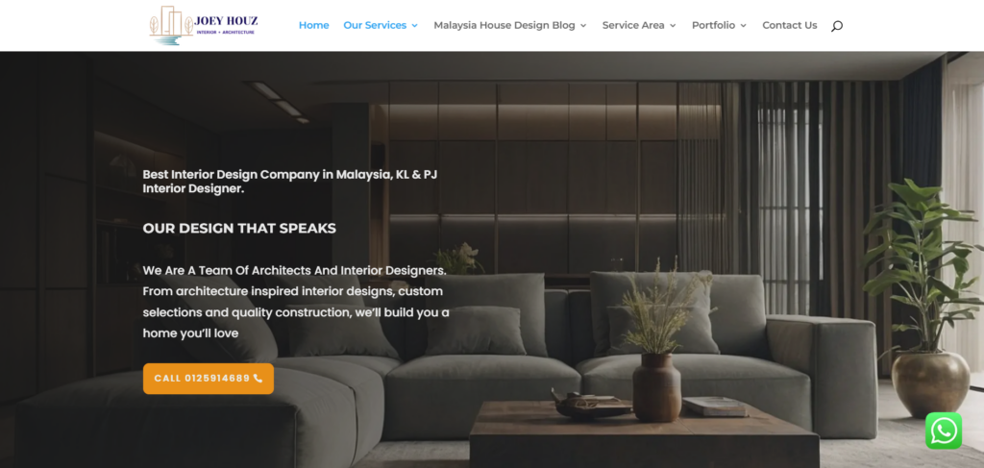Open Contact Us page
Screen dimensions: 984x468
[x=790, y=25]
